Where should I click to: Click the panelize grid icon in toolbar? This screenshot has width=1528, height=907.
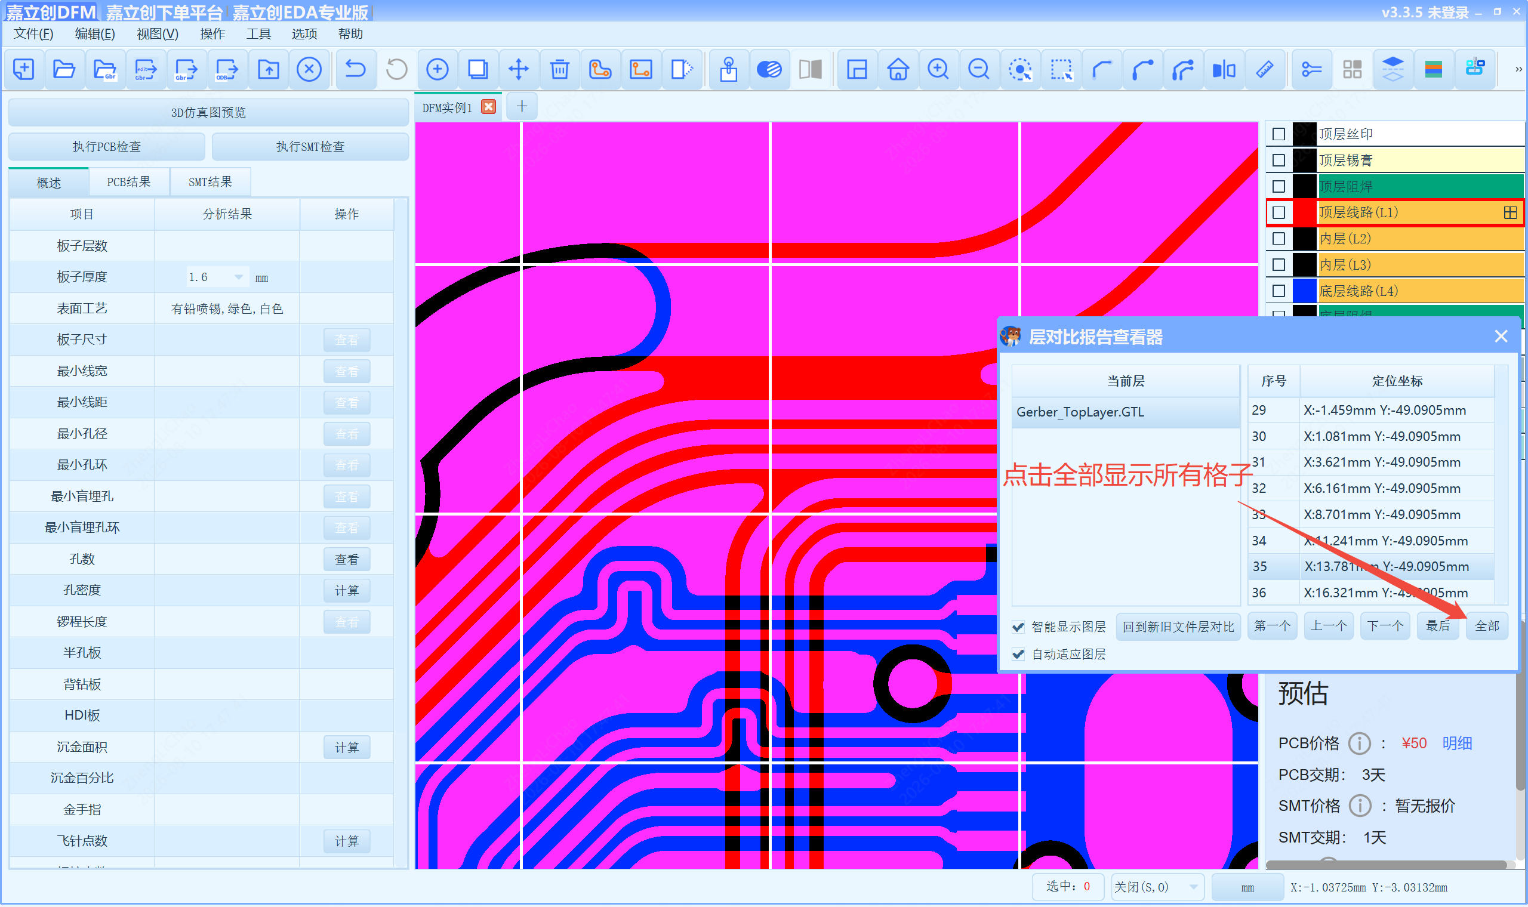tap(1353, 69)
